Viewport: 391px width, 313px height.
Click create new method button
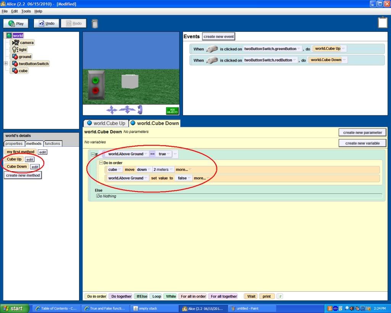click(23, 175)
